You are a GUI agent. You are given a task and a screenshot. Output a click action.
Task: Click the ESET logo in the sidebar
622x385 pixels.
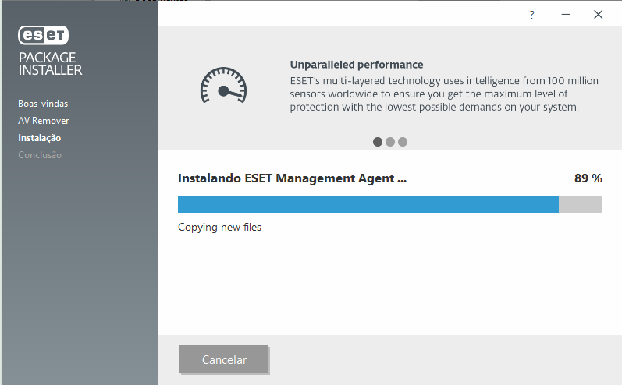(x=44, y=35)
